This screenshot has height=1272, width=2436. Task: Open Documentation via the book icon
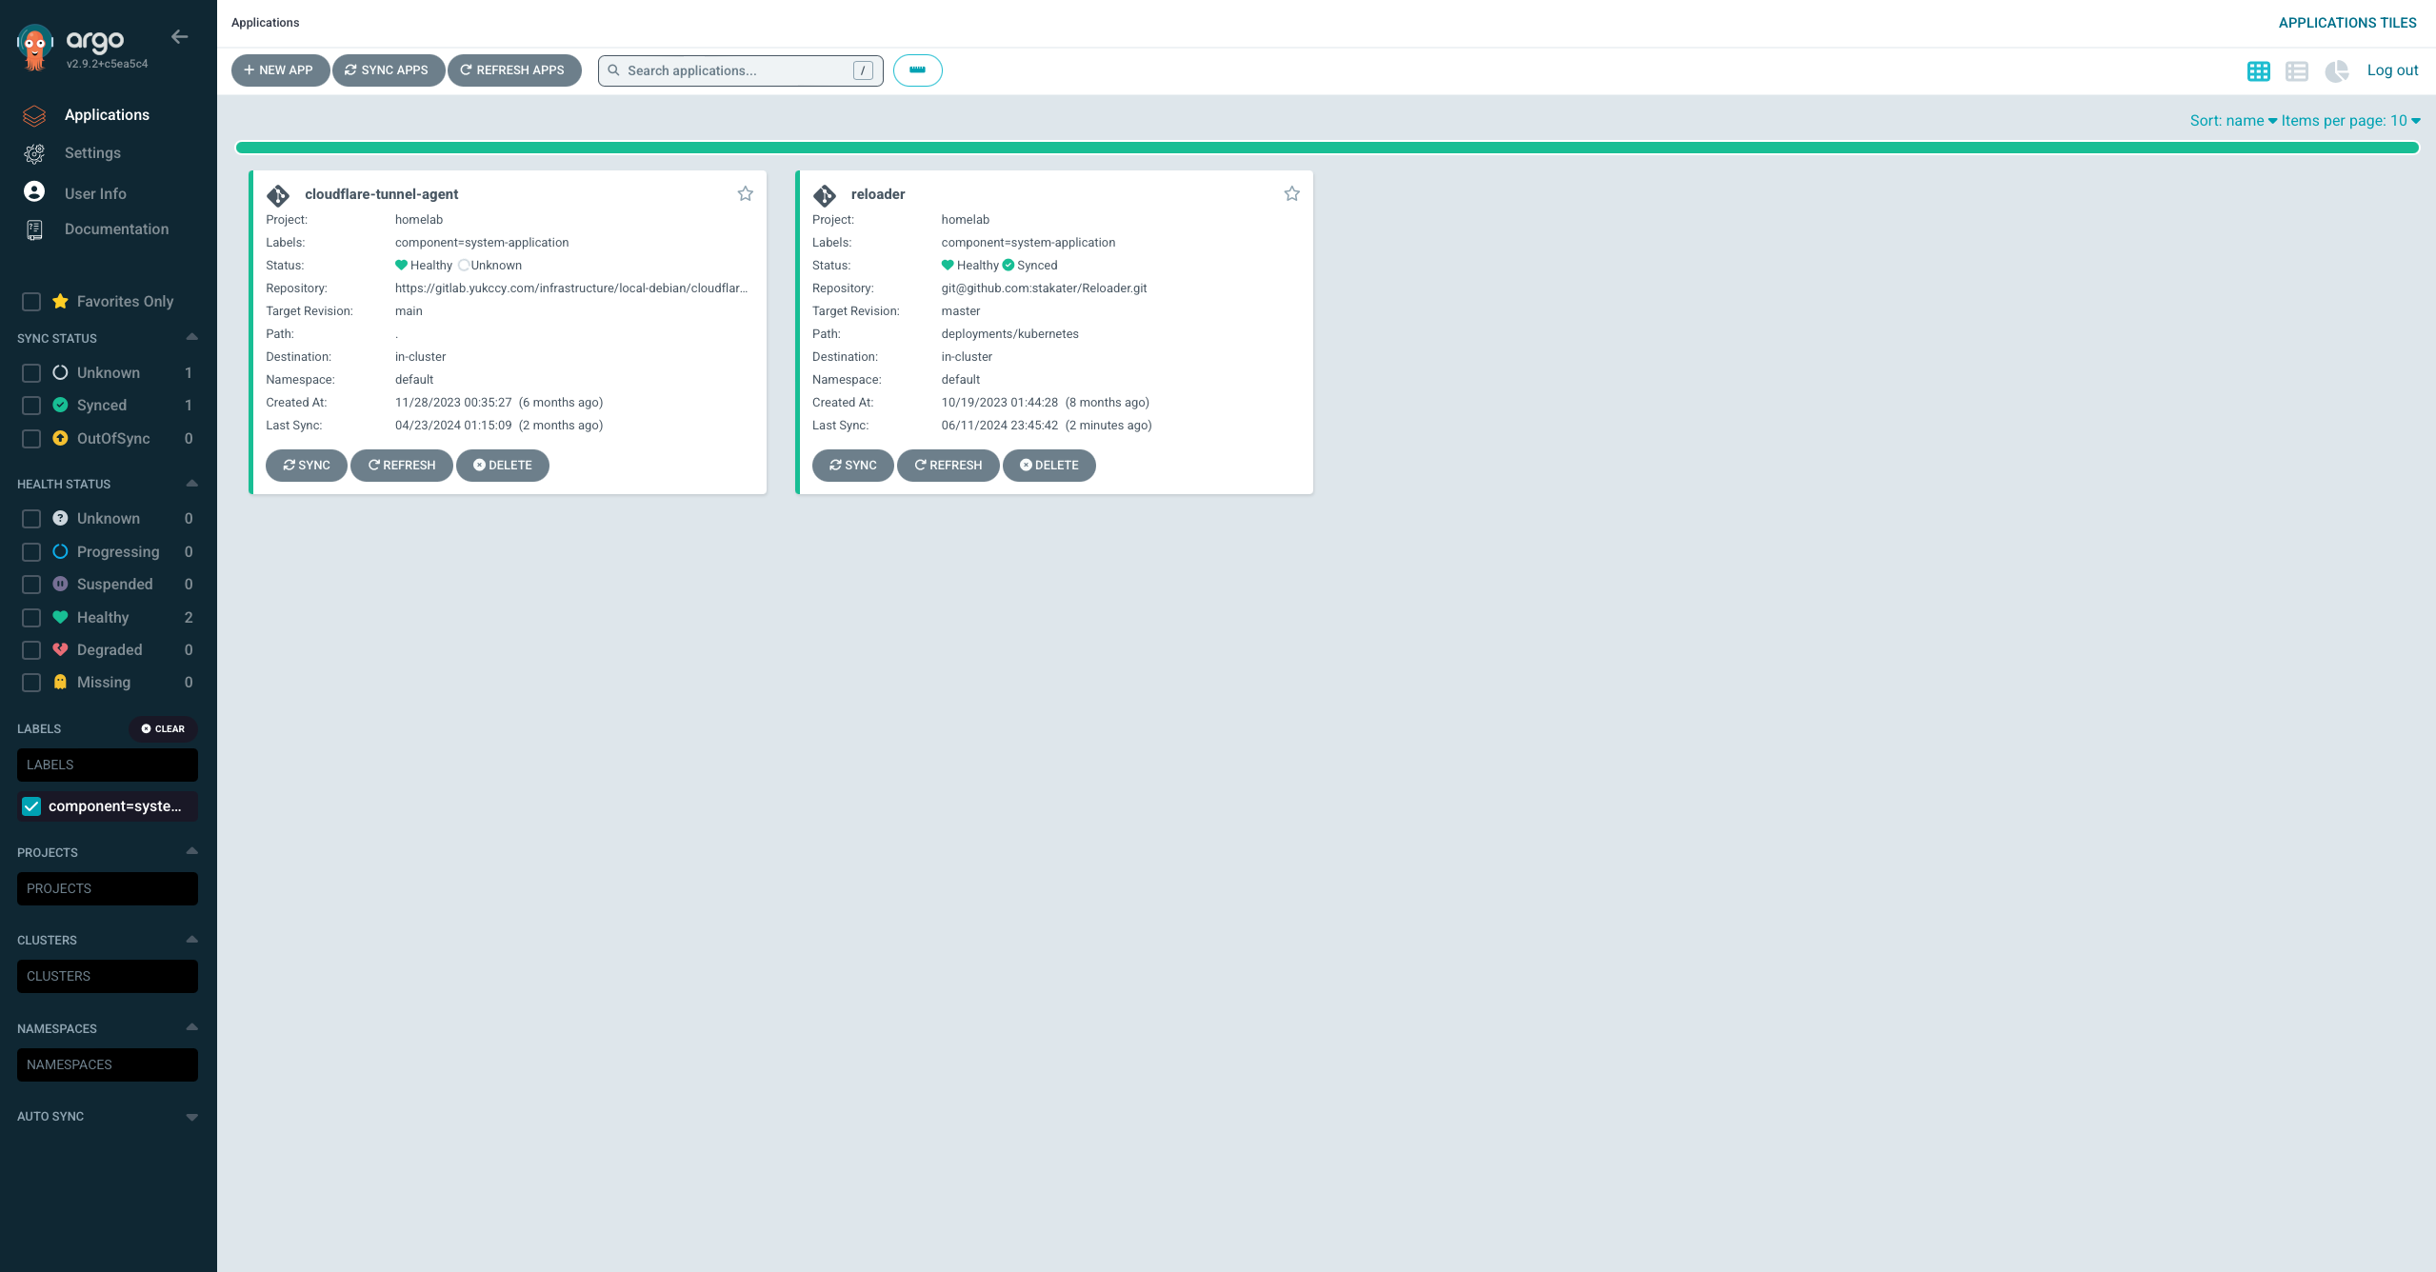(x=34, y=229)
